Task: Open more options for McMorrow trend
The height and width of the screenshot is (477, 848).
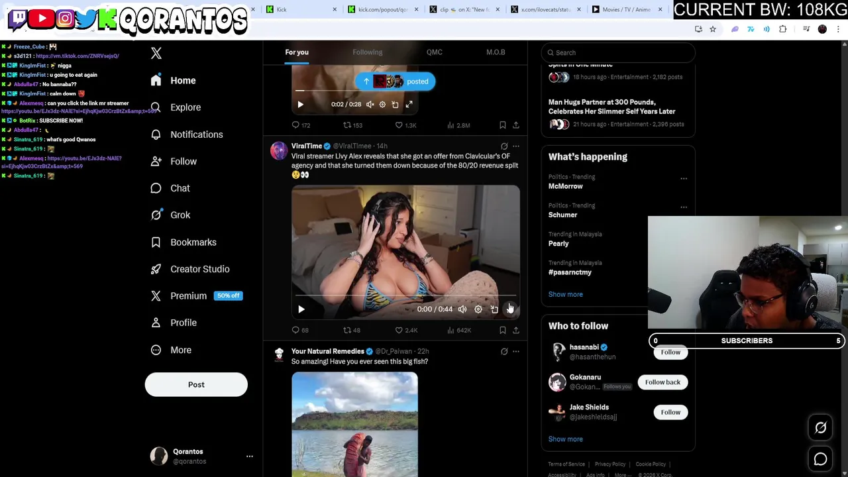Action: click(684, 178)
